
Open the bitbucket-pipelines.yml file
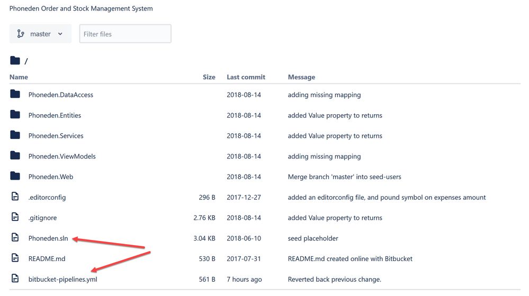click(x=63, y=280)
